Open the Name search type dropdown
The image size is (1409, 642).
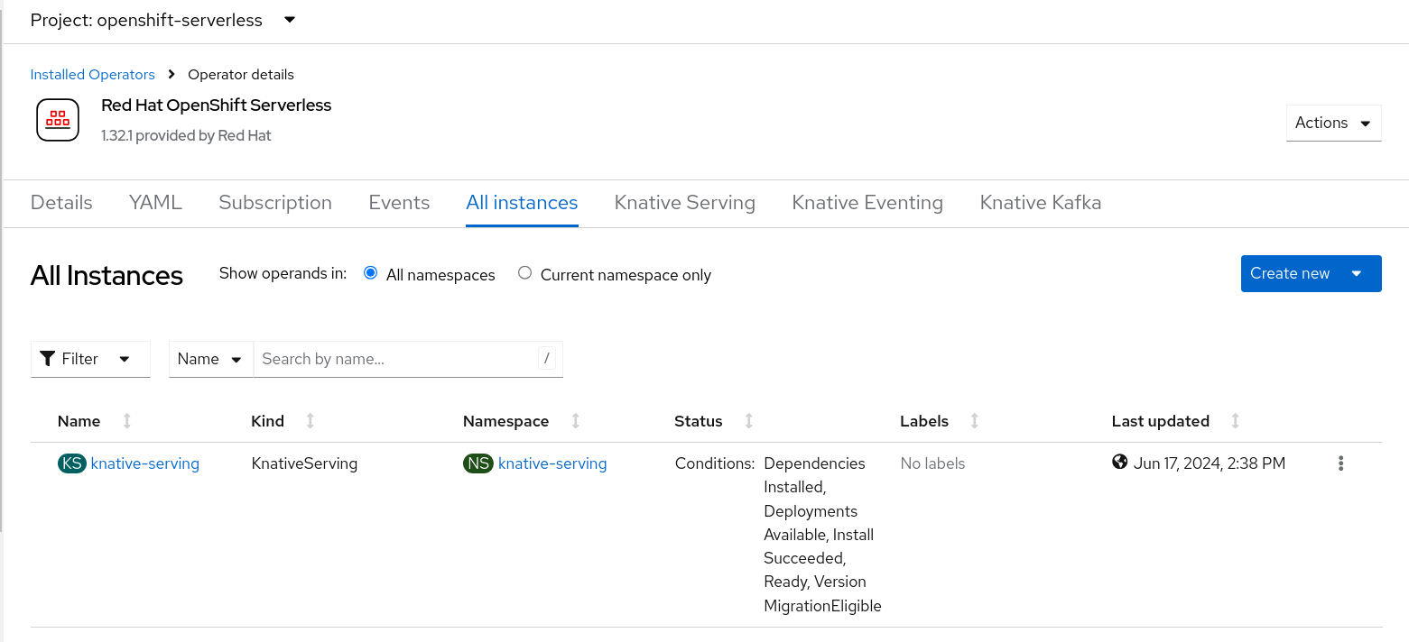click(x=211, y=359)
